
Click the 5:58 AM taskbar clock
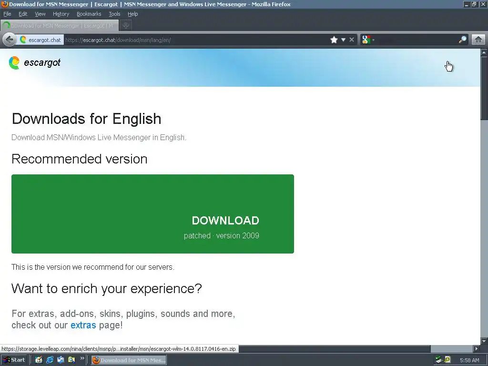pos(469,360)
